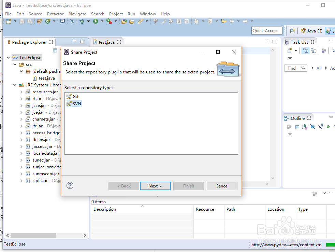Click Cancel in Share Project dialog
This screenshot has height=252, width=335.
222,186
